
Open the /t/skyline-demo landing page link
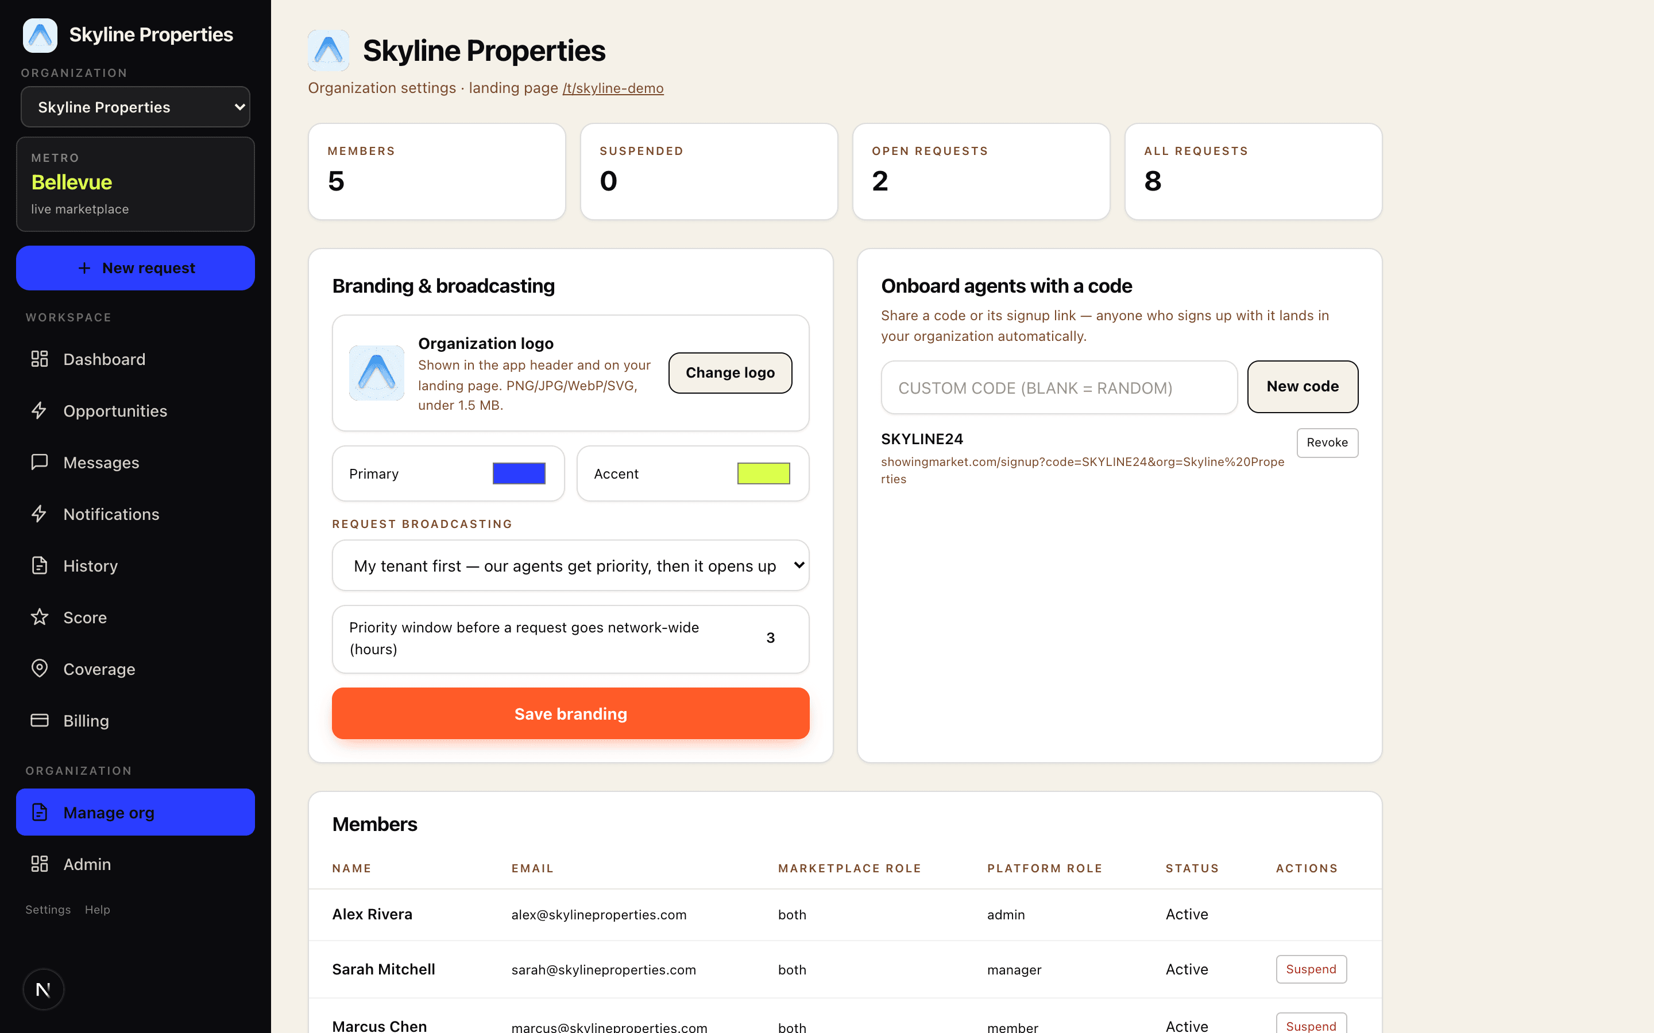point(613,88)
